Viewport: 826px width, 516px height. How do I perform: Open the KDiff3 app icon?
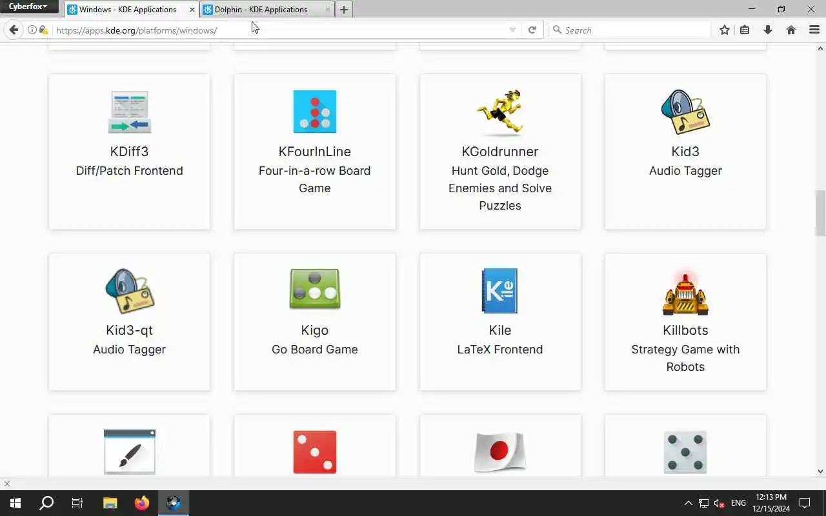click(x=129, y=112)
